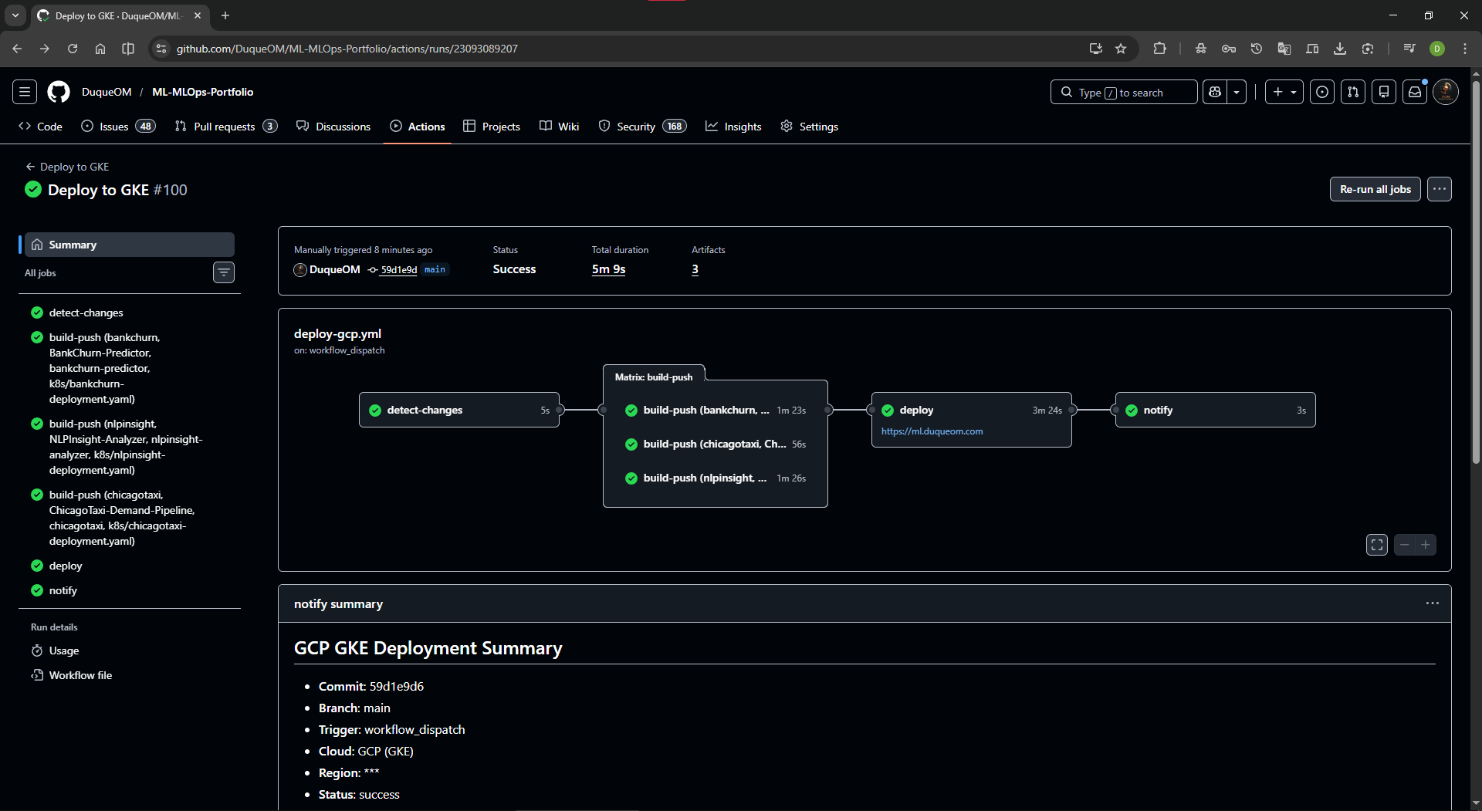Open the issues header icon

click(x=1321, y=92)
